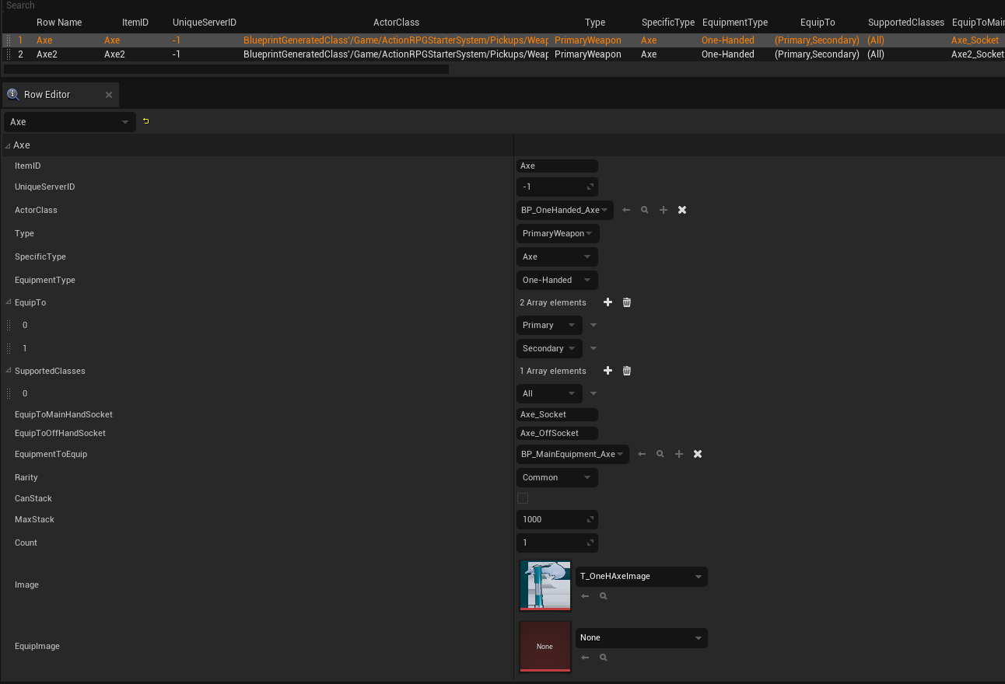Viewport: 1005px width, 684px height.
Task: Edit the EquipToMainHandSocket field
Action: (557, 414)
